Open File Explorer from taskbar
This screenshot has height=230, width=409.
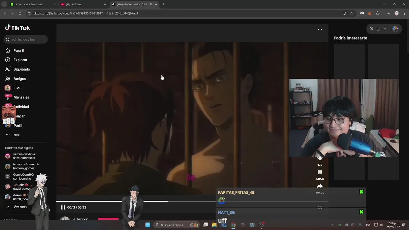(214, 225)
